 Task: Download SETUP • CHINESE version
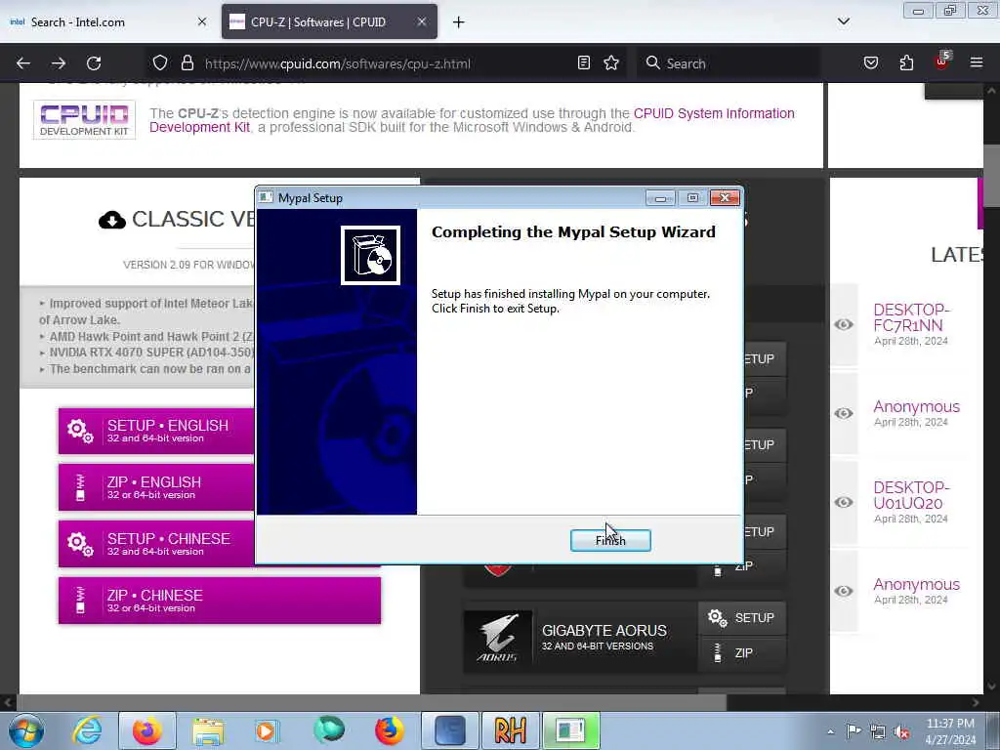(156, 544)
